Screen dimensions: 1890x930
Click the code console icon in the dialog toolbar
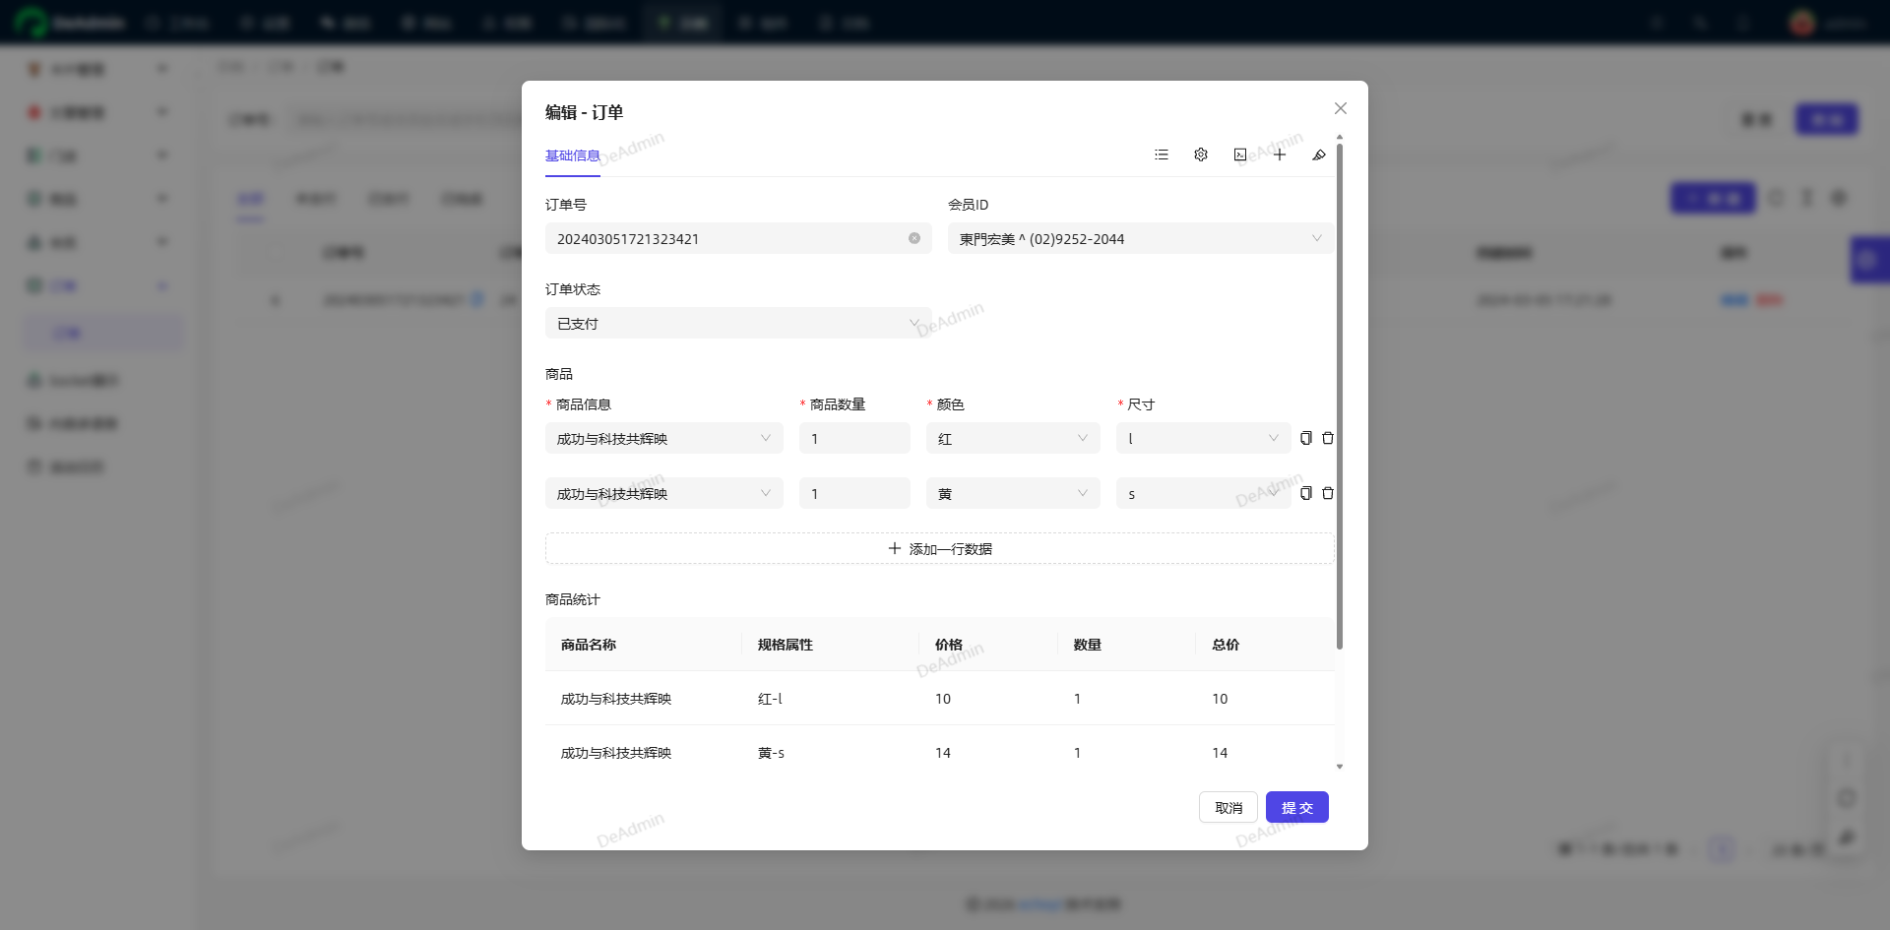coord(1240,155)
